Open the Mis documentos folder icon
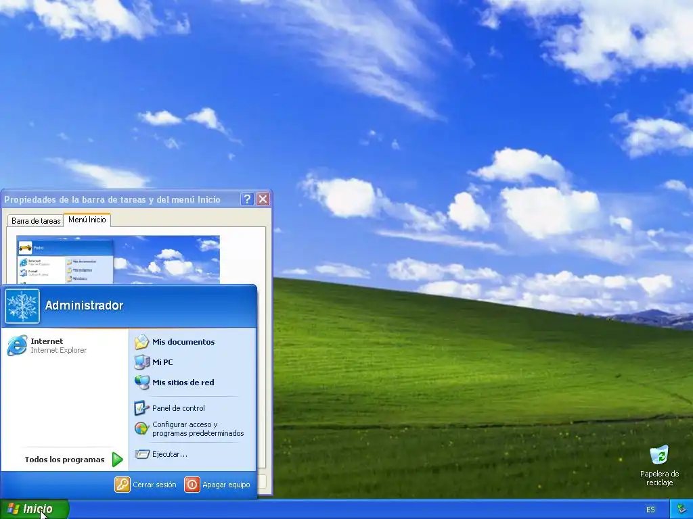Viewport: 693px width, 519px height. 142,342
